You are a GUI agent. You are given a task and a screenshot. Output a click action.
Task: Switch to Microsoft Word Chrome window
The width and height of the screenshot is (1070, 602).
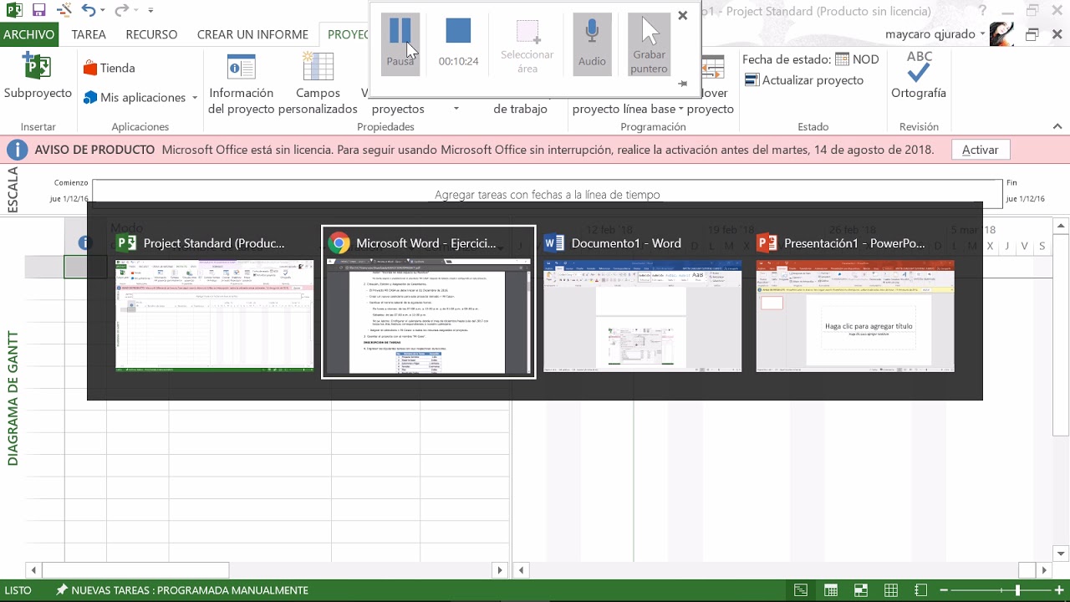tap(429, 302)
